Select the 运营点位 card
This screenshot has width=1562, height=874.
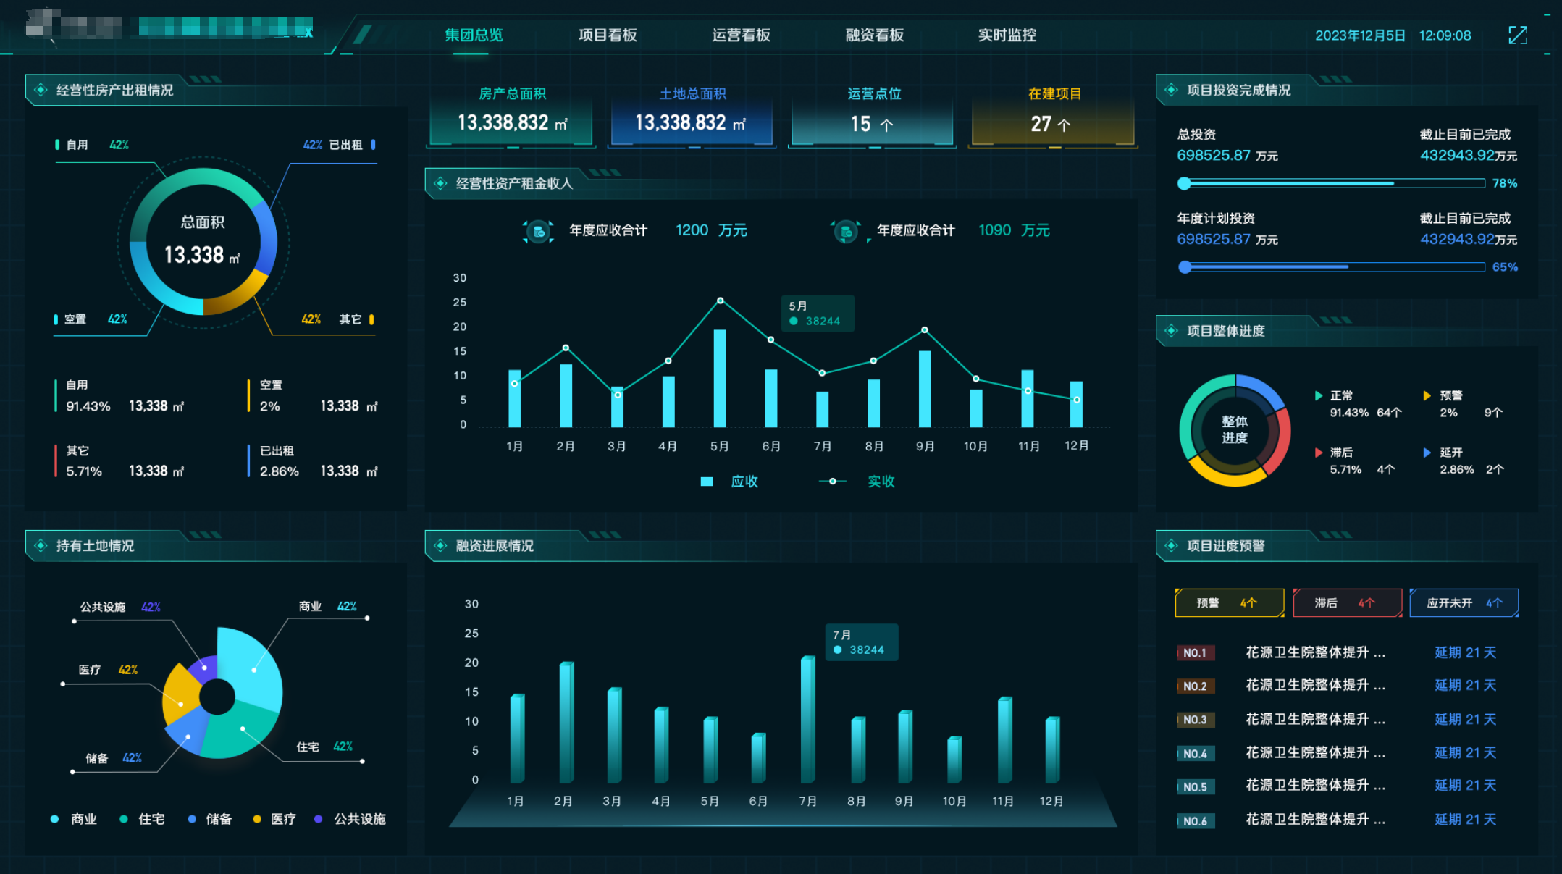pos(873,116)
